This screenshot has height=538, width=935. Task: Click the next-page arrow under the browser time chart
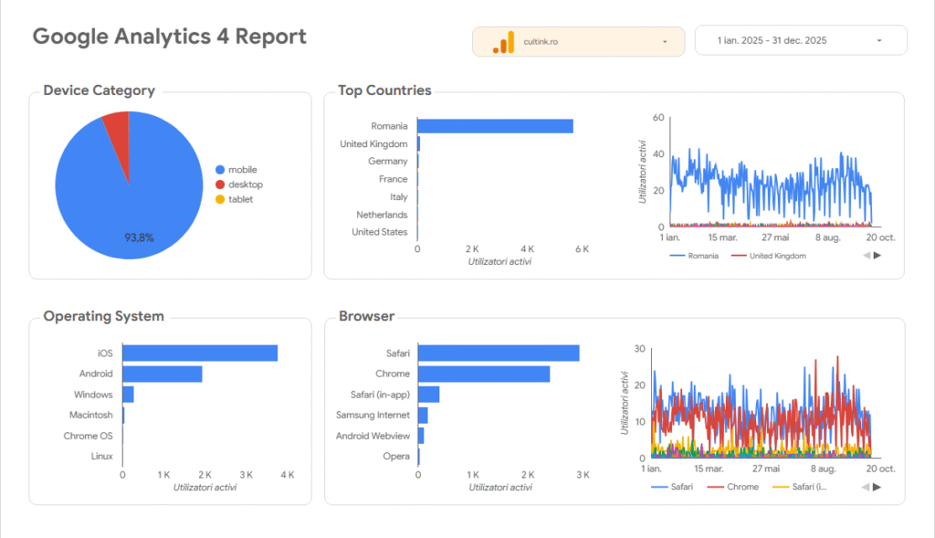pyautogui.click(x=876, y=487)
